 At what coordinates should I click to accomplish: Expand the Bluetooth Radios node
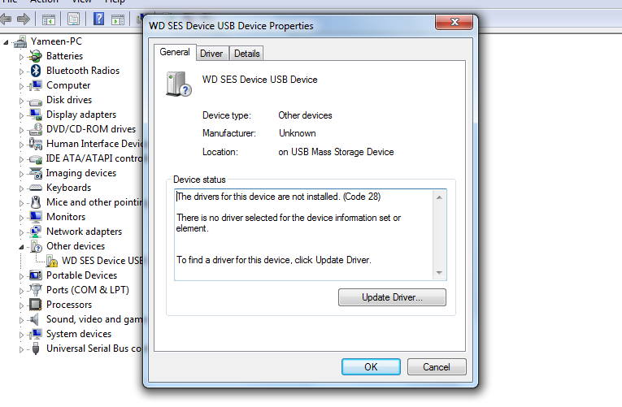pos(21,71)
